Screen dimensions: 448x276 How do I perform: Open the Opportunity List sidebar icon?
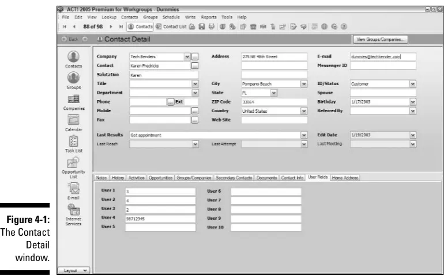pyautogui.click(x=73, y=168)
